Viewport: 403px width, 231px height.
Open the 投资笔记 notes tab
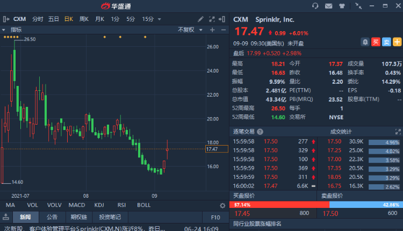(x=110, y=217)
